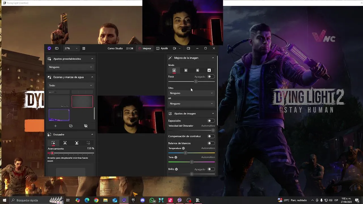Select the fourth dashed-frame icon in Encuadre
363x204 pixels.
(88, 143)
